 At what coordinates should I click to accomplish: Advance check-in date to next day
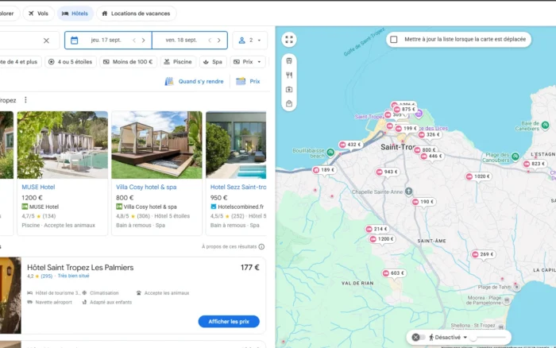(x=143, y=41)
